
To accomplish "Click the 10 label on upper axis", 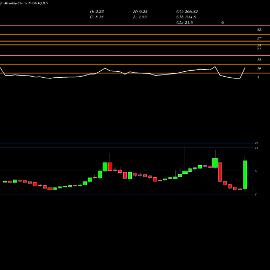I will [259, 69].
